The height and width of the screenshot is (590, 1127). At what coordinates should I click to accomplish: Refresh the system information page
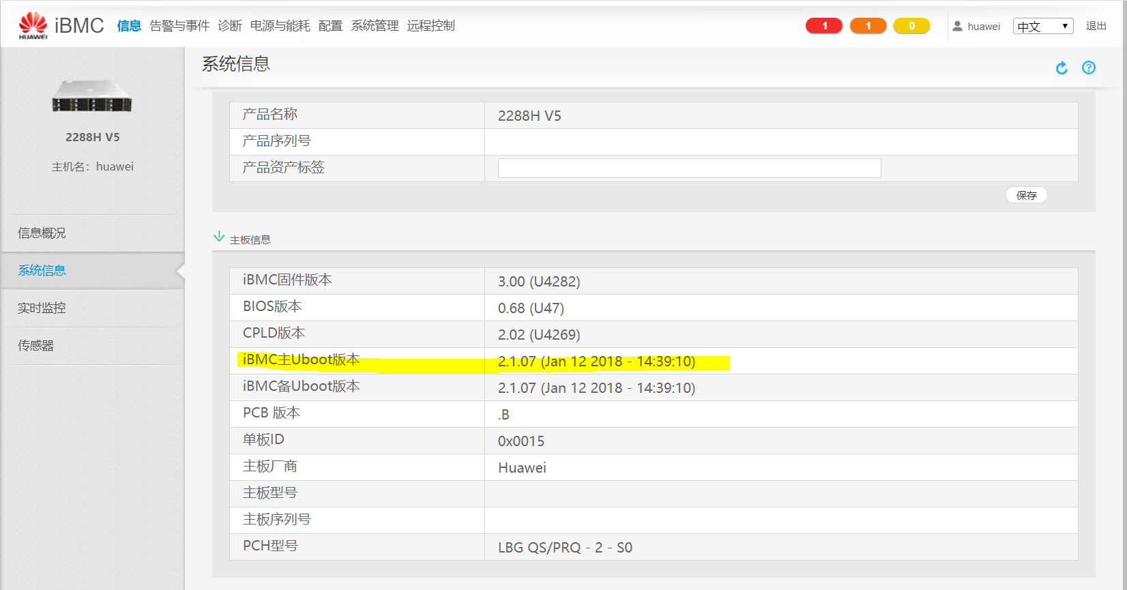pyautogui.click(x=1062, y=68)
